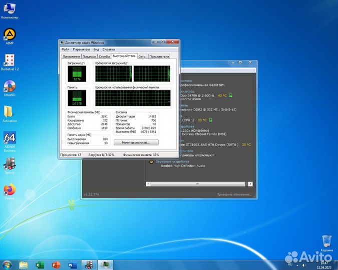
Task: Click the left CPU history graph
Action: (114, 74)
